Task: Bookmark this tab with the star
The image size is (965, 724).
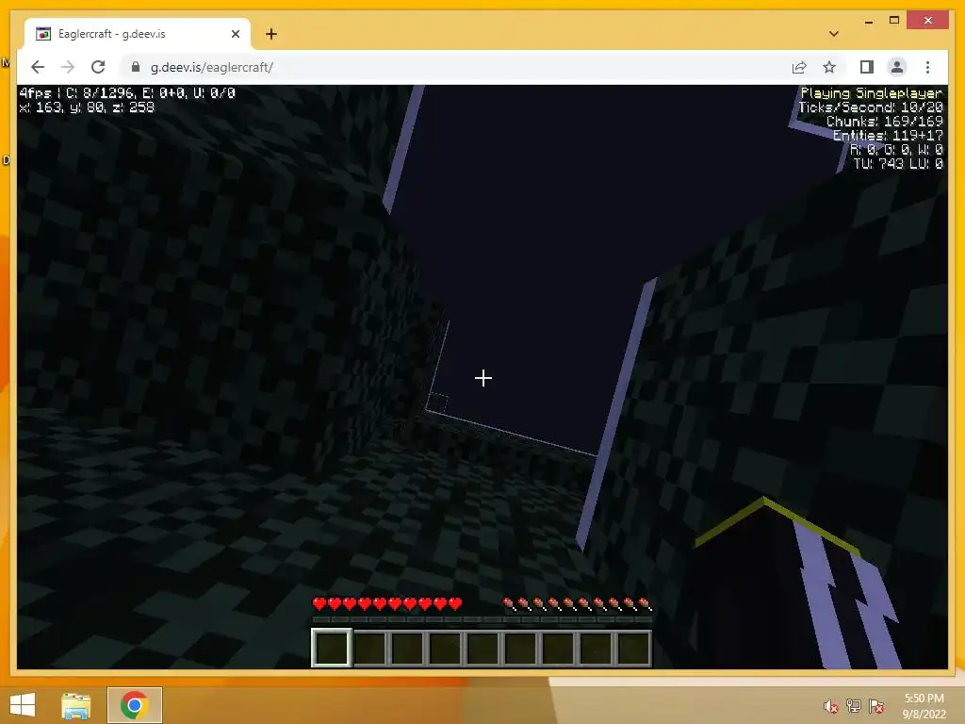Action: pos(829,67)
